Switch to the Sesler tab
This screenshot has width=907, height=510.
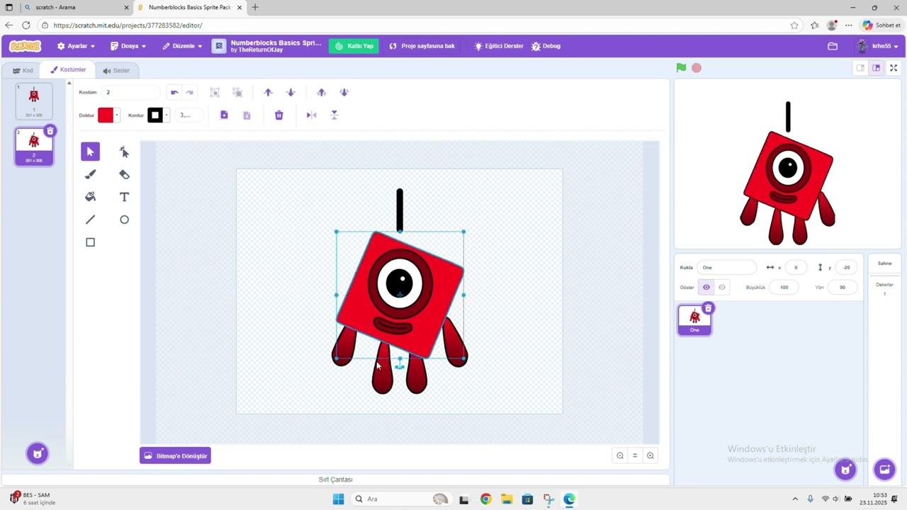(116, 70)
